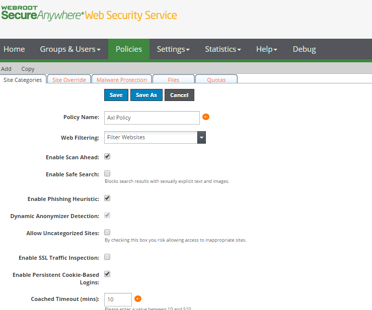The width and height of the screenshot is (372, 310).
Task: Click the Add link in the toolbar
Action: coord(6,69)
